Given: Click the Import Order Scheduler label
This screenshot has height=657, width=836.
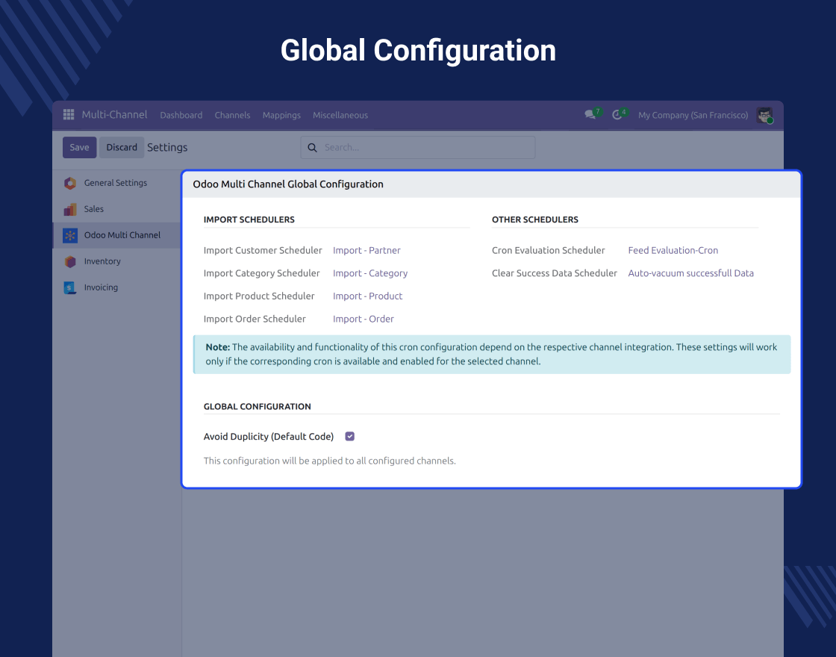Looking at the screenshot, I should point(255,319).
